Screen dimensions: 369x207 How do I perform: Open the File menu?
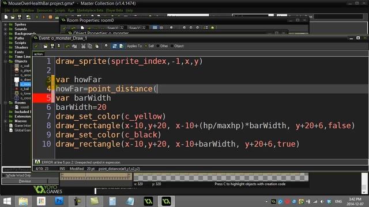[7, 10]
